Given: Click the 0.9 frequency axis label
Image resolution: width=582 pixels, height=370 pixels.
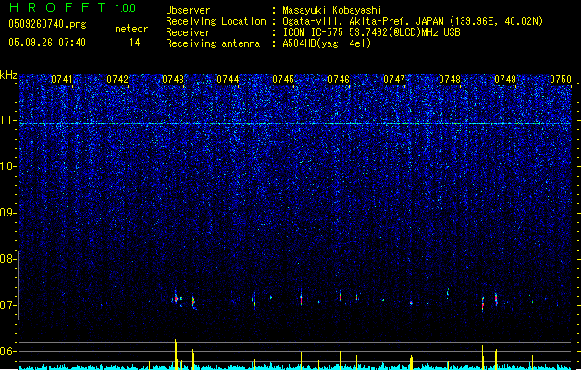Looking at the screenshot, I should 7,213.
